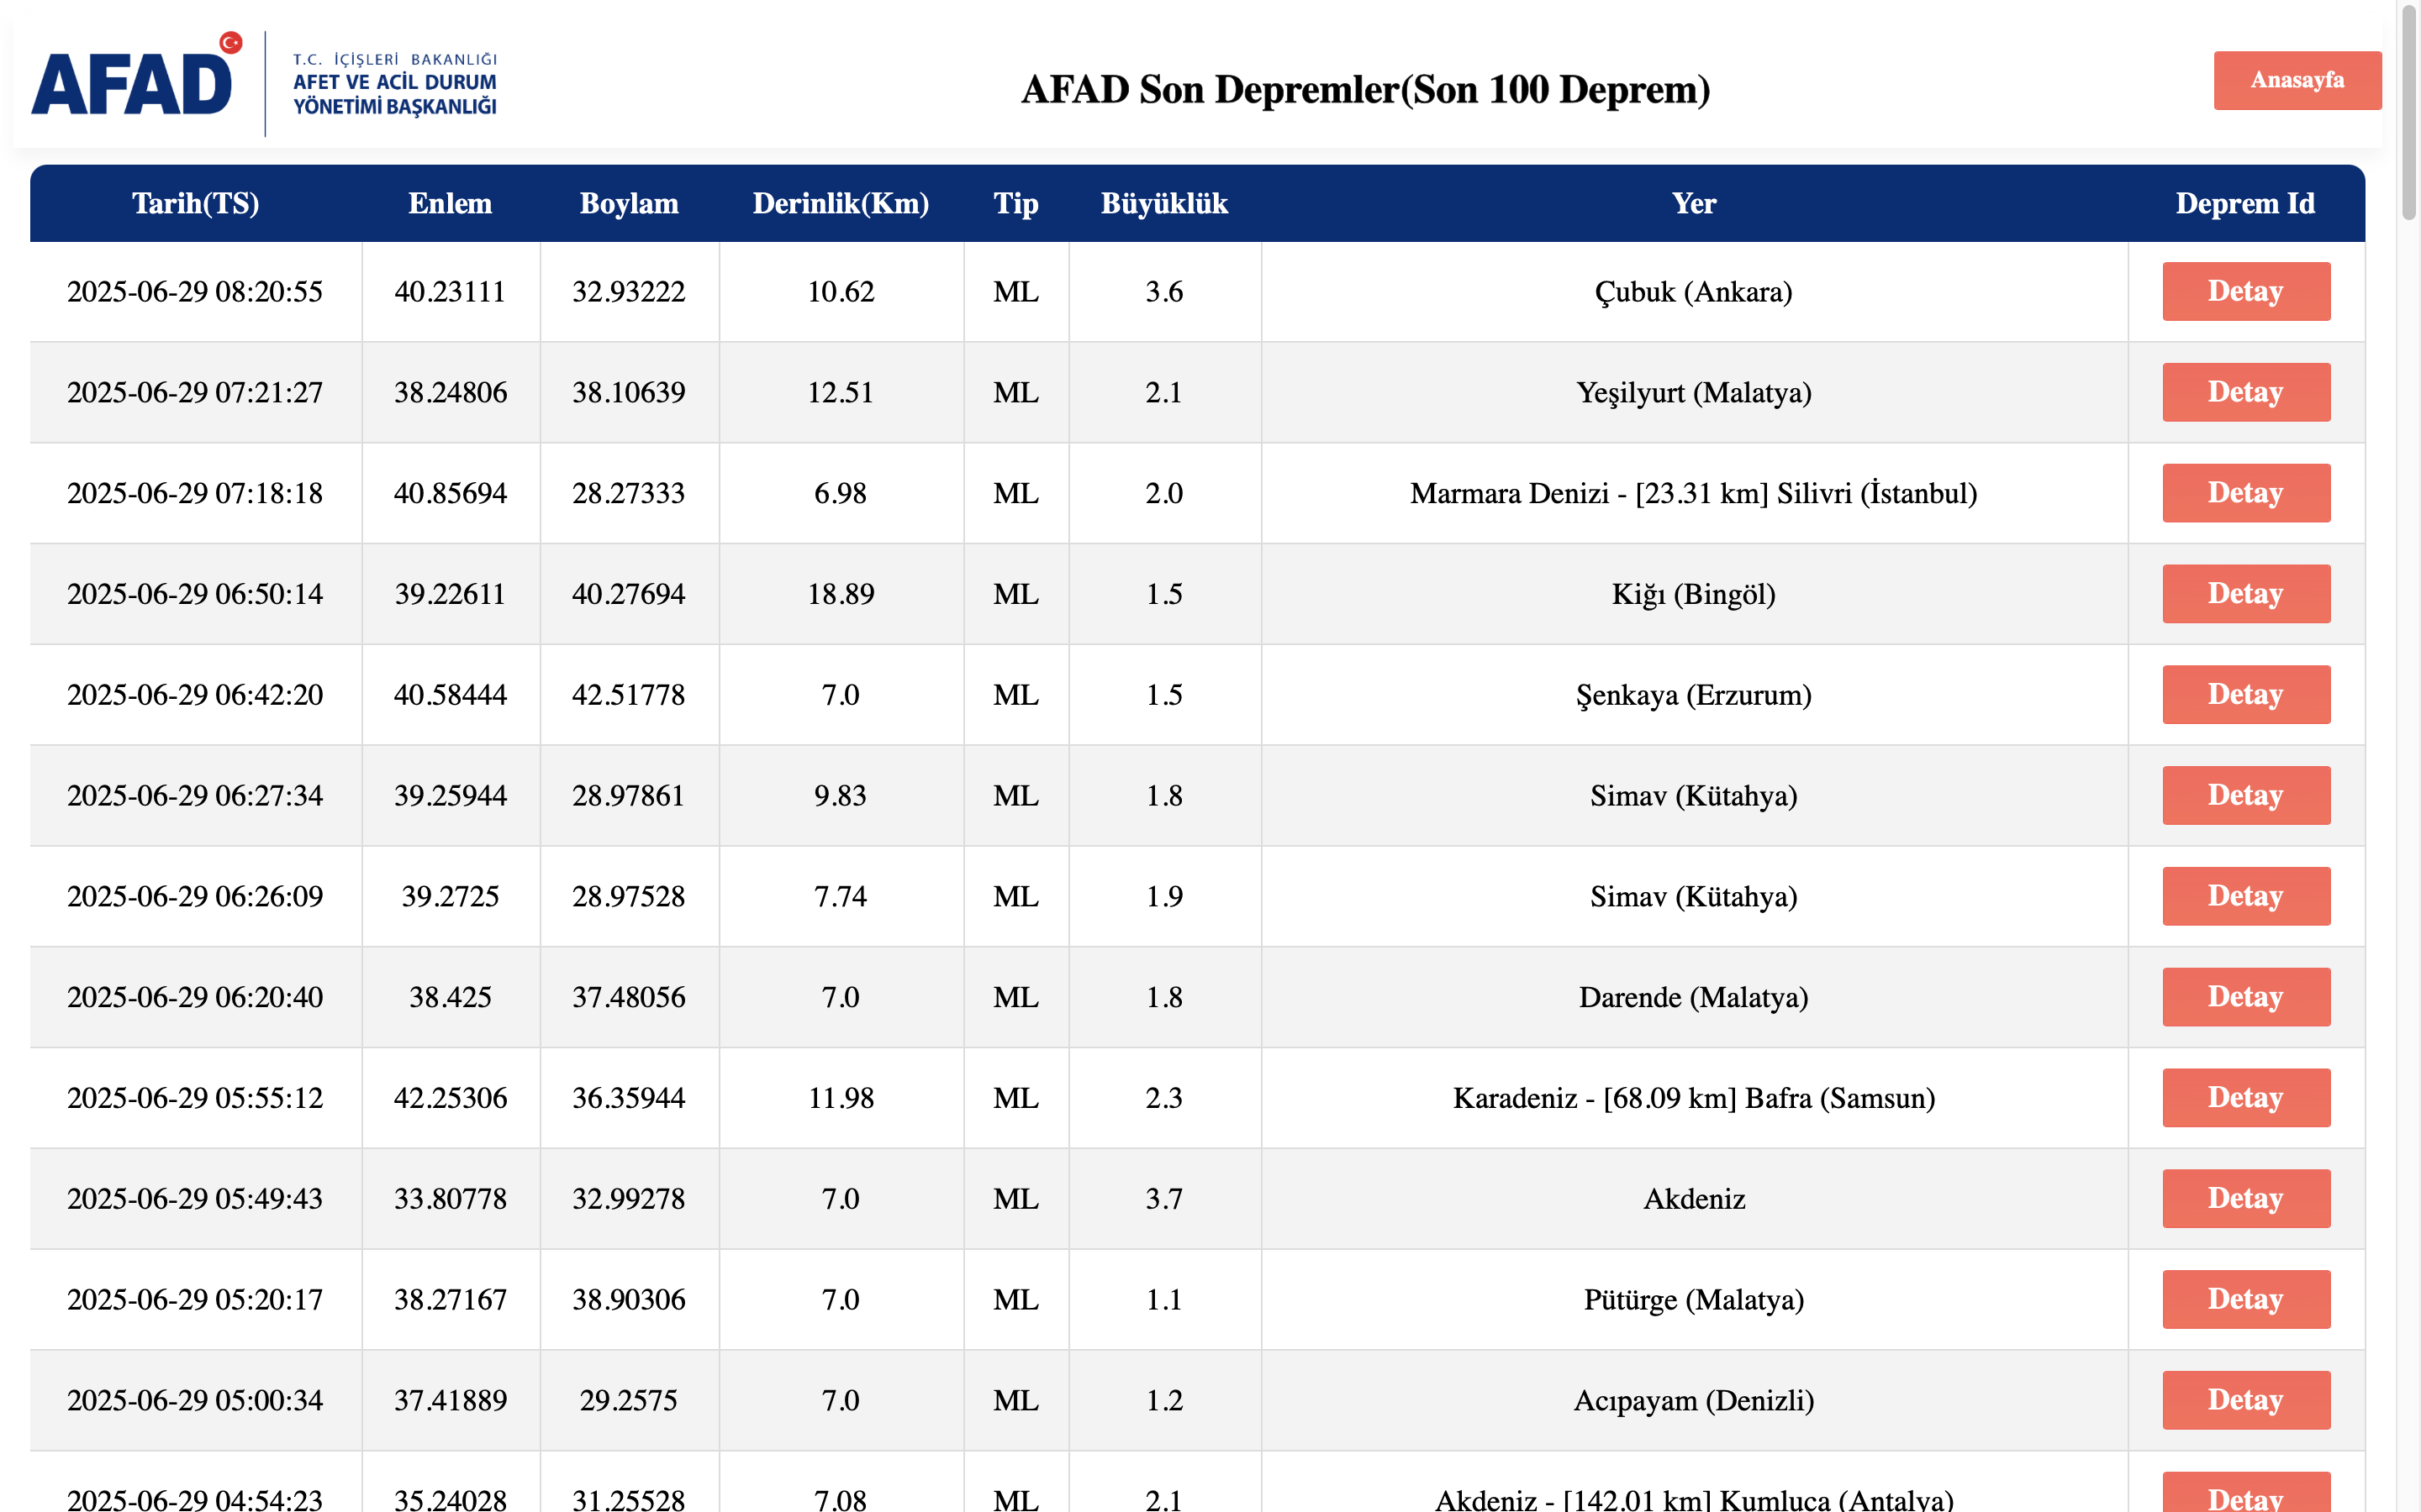Click depth value 10.62
2421x1512 pixels.
click(x=841, y=292)
